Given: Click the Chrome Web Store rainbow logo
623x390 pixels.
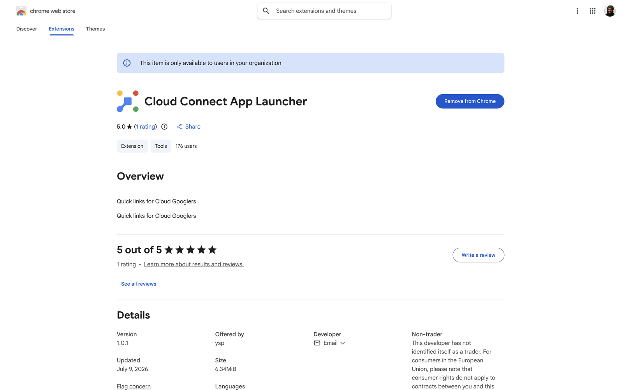Looking at the screenshot, I should coord(21,11).
